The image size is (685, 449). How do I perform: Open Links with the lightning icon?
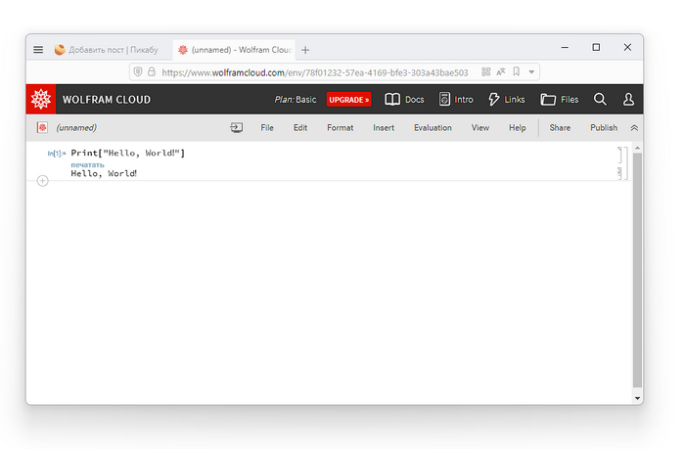point(506,100)
